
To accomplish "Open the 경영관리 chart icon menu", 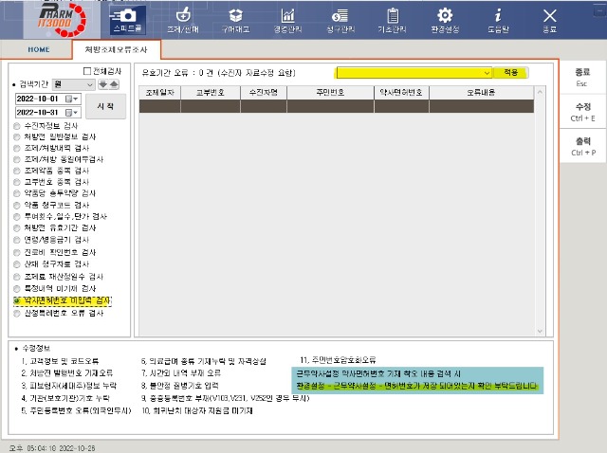I will pos(287,21).
